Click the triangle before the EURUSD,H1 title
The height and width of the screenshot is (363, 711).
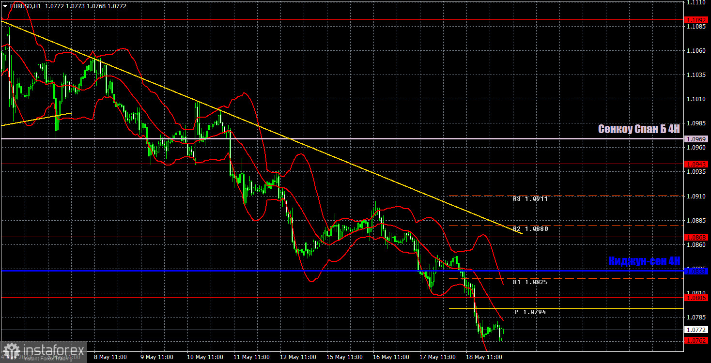5,6
